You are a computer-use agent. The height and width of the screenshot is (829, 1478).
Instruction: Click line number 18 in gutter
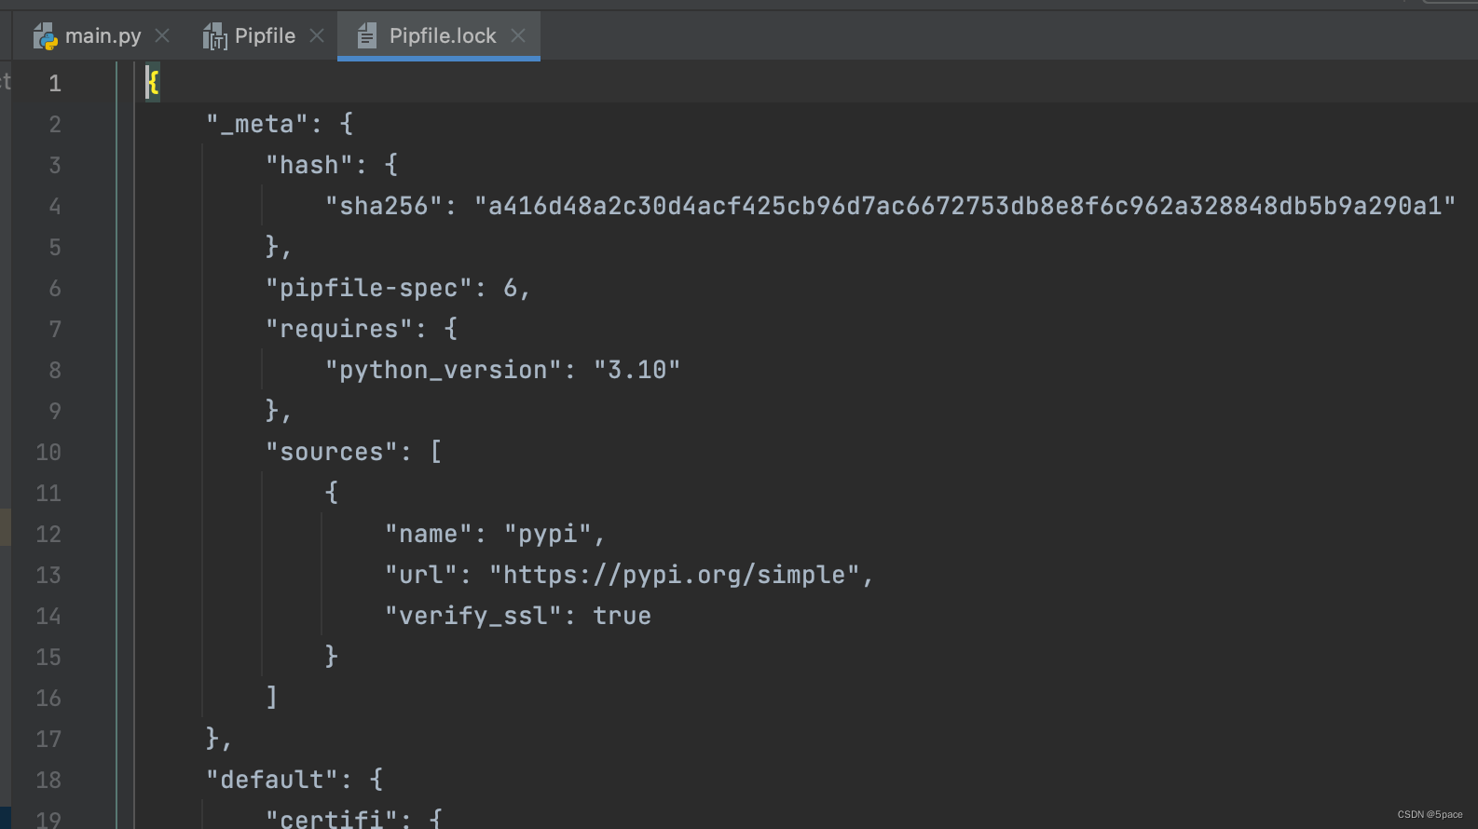[48, 780]
